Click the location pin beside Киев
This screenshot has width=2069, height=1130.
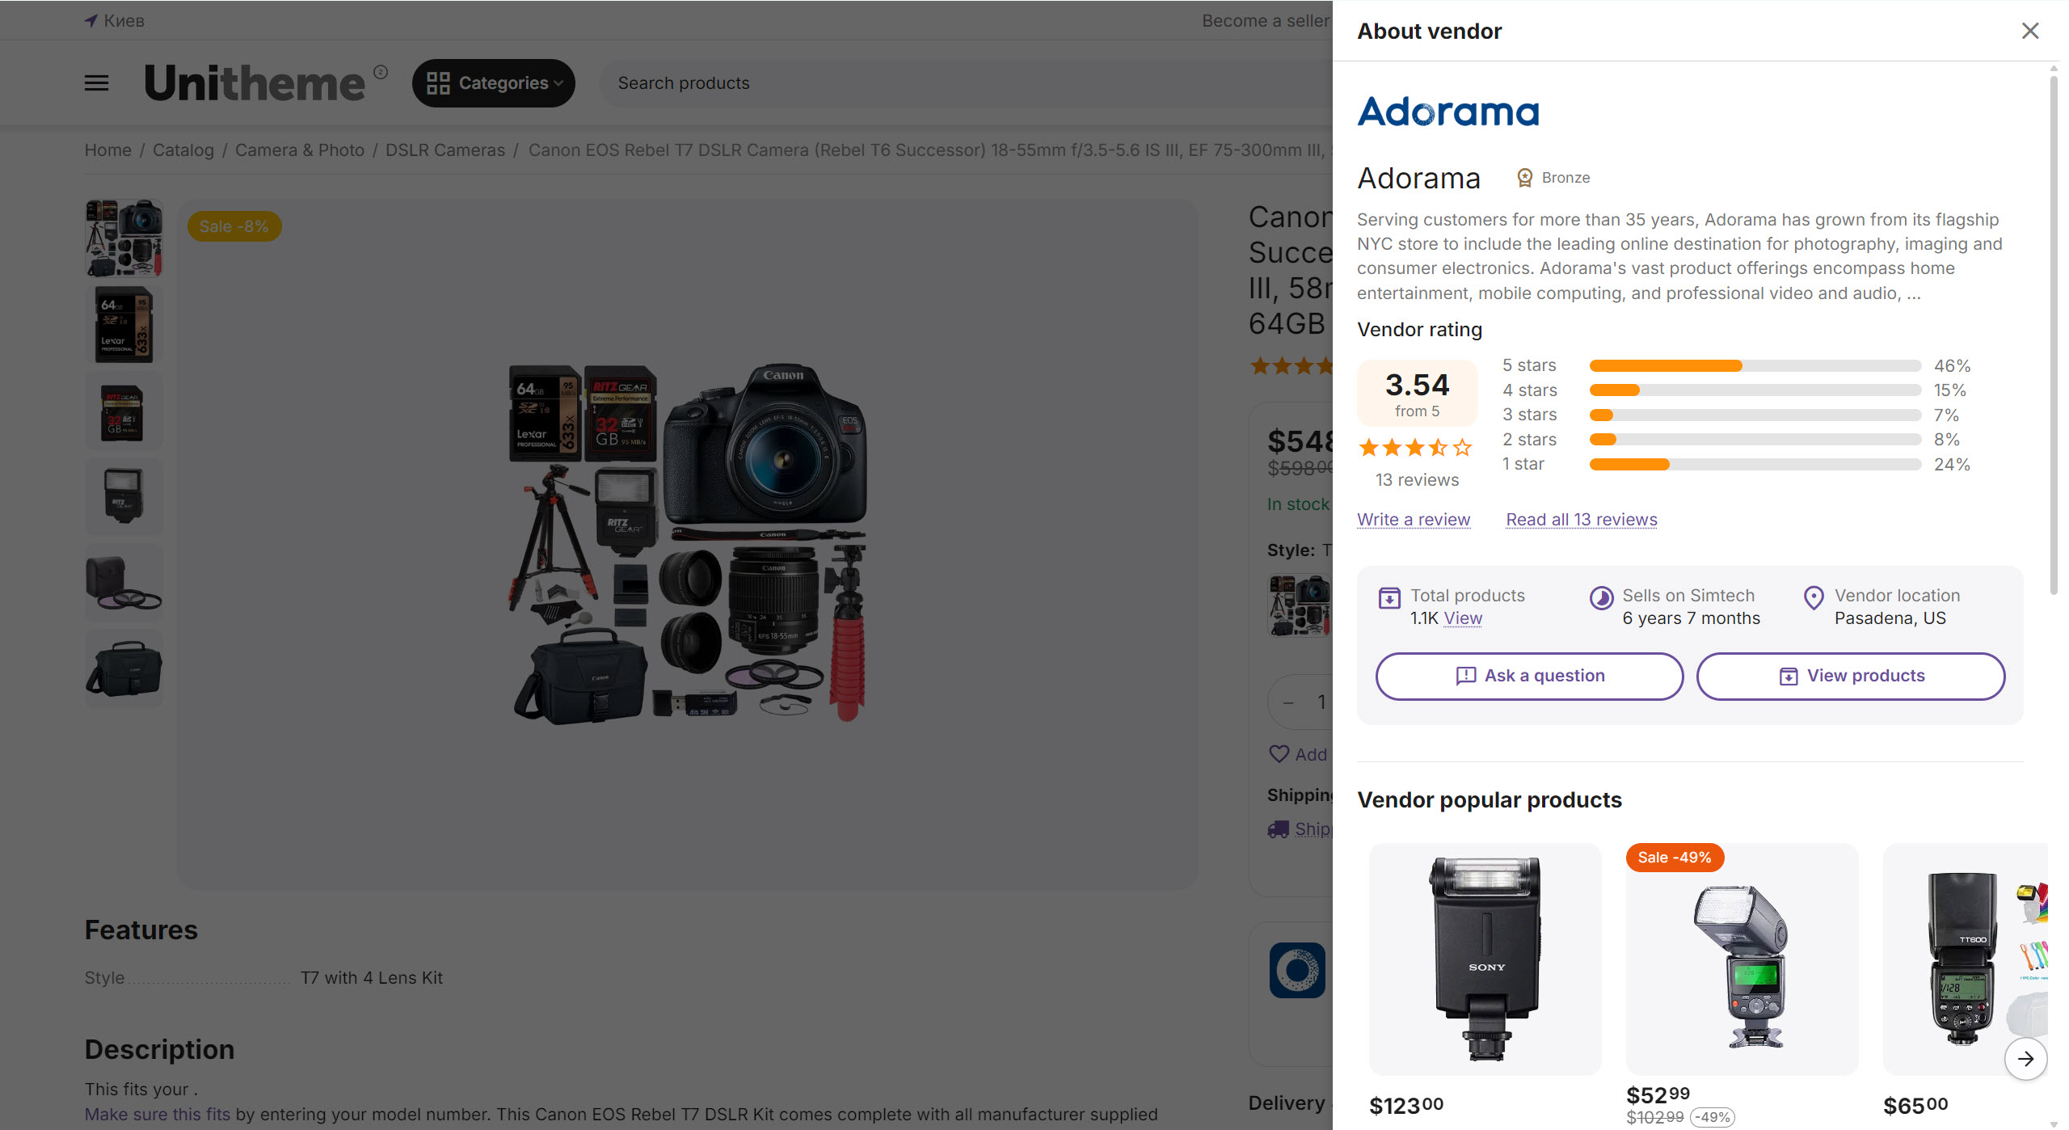91,20
